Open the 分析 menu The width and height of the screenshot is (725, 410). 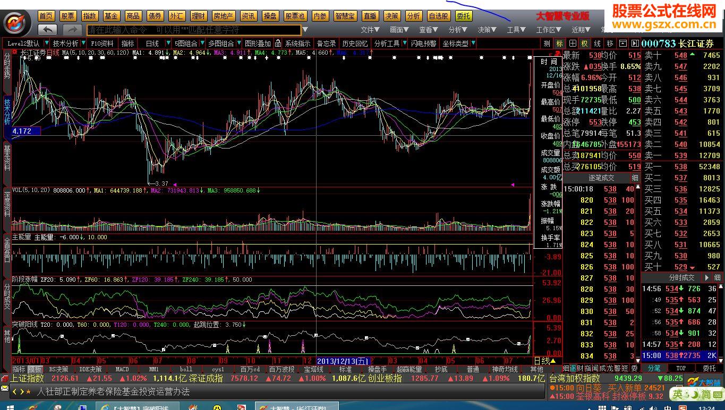(x=458, y=30)
